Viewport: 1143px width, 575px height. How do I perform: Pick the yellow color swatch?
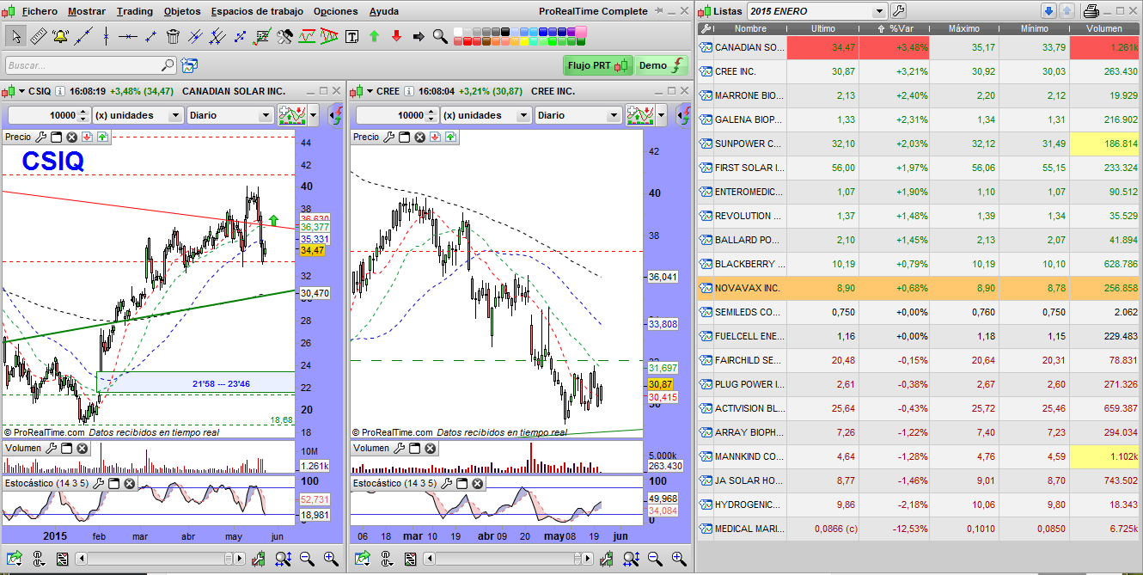524,41
